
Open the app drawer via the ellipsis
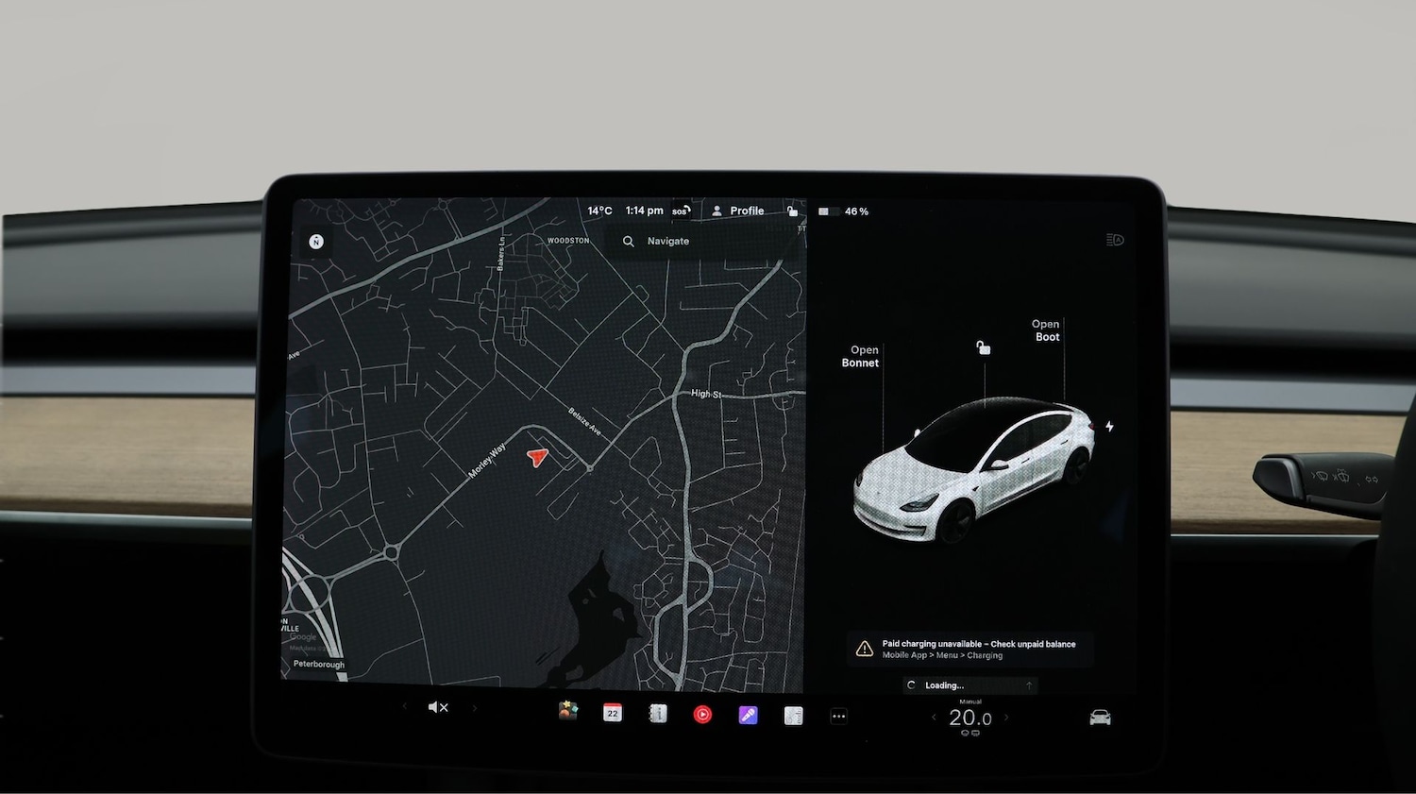838,715
